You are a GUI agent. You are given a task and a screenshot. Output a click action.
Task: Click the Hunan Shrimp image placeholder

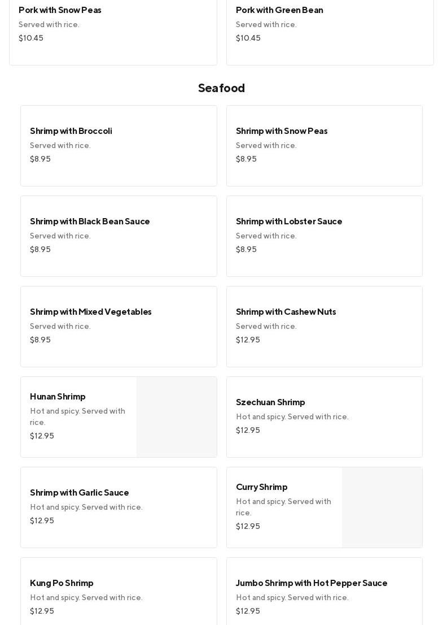click(177, 417)
